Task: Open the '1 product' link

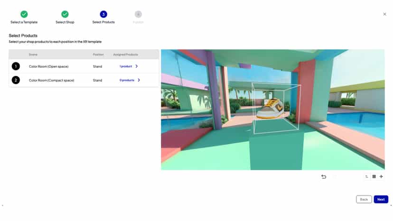Action: (126, 66)
